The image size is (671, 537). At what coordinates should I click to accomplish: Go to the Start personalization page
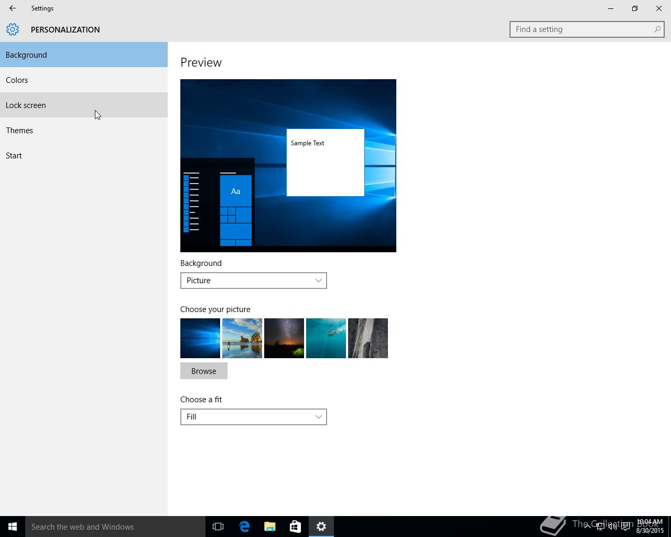pos(84,155)
